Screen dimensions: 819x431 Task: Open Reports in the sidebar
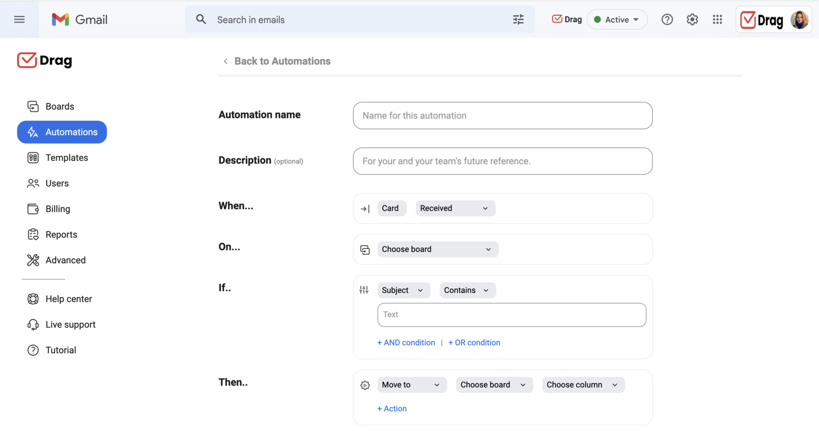pyautogui.click(x=61, y=234)
